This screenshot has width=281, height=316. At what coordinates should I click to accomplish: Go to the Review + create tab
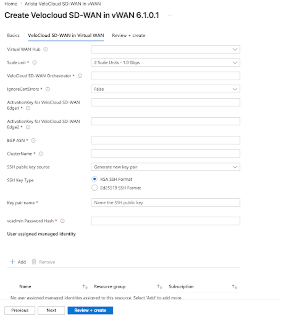click(129, 35)
